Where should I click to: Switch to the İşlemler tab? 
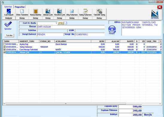[8, 7]
